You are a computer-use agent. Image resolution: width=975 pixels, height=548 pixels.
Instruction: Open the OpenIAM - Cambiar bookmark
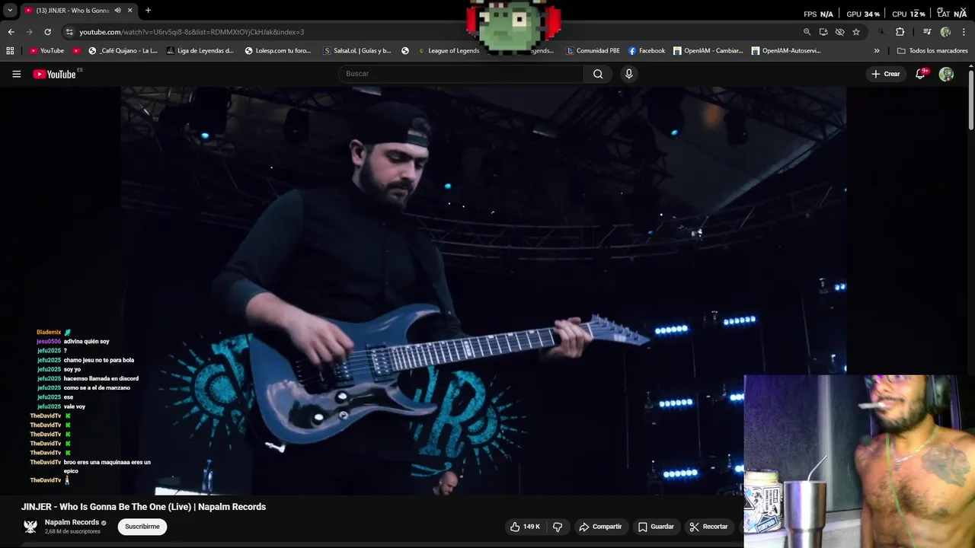pos(708,51)
